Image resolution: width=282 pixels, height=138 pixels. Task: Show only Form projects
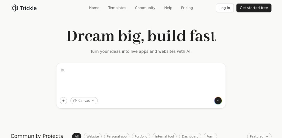210,136
